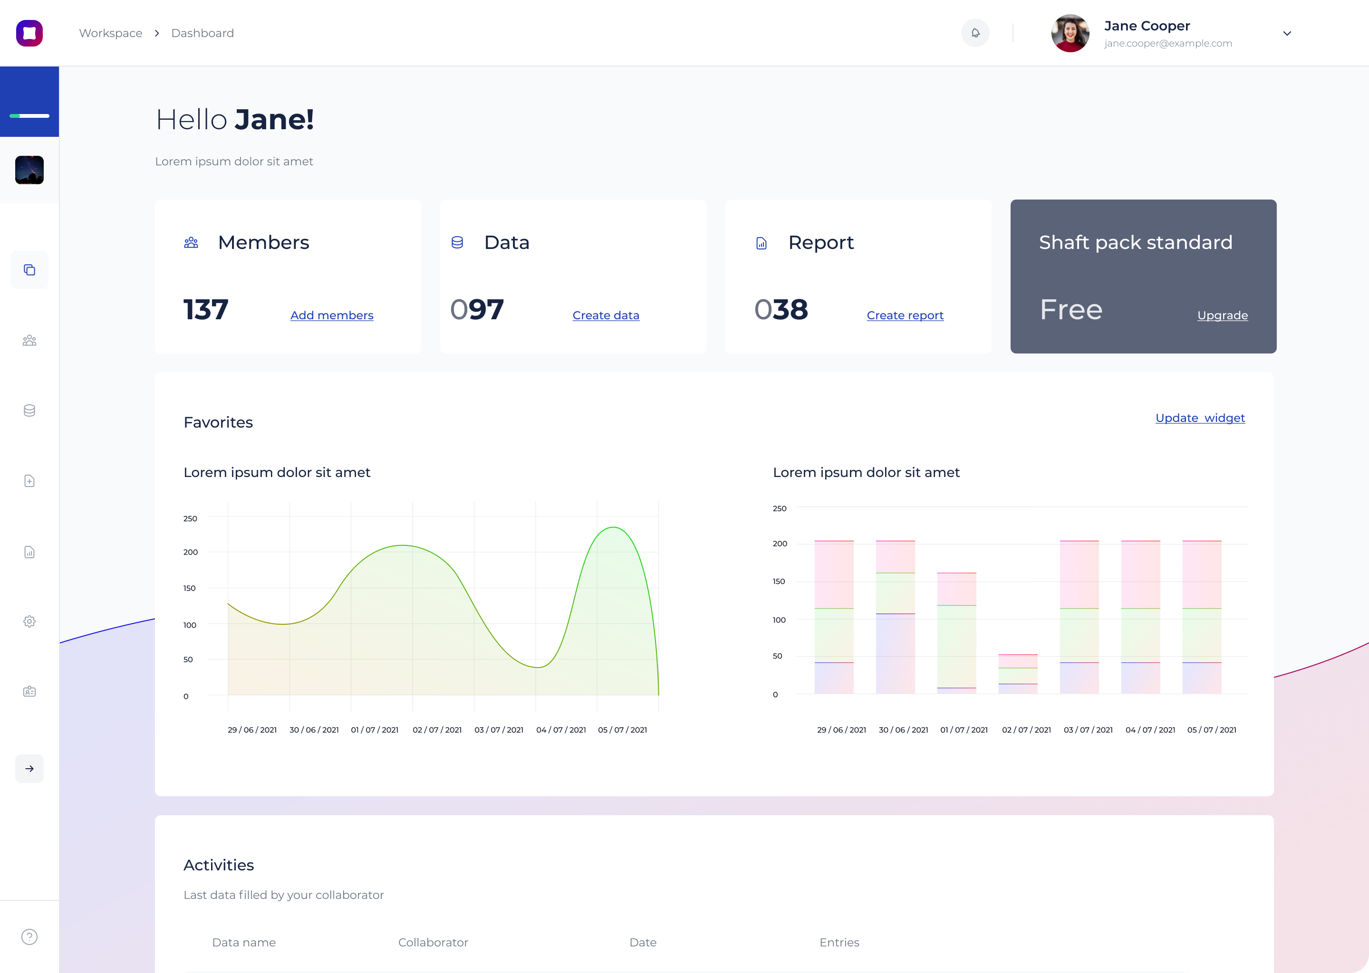Click the ID card icon in sidebar
1369x973 pixels.
[x=29, y=691]
